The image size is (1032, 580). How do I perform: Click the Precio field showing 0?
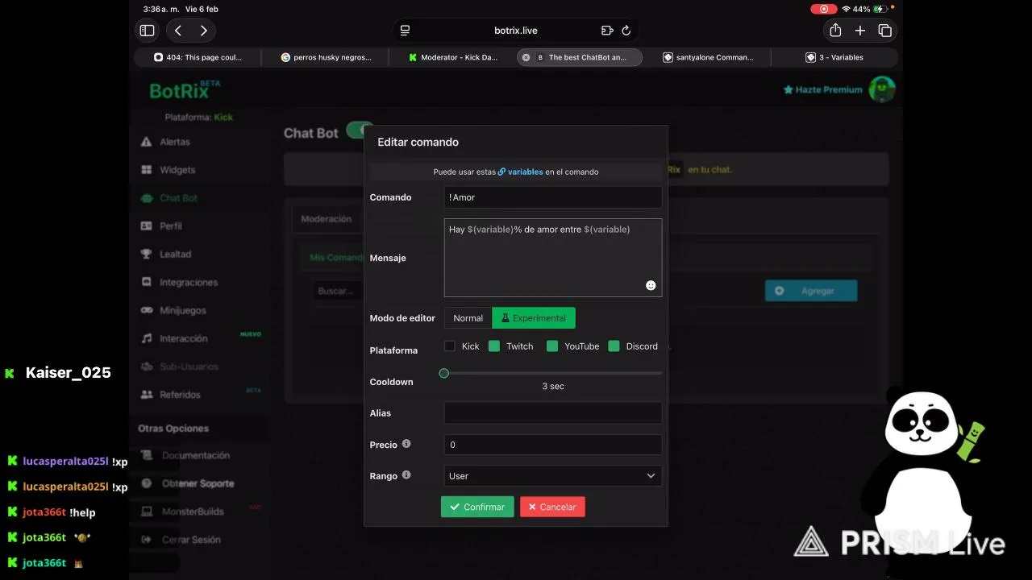click(553, 445)
